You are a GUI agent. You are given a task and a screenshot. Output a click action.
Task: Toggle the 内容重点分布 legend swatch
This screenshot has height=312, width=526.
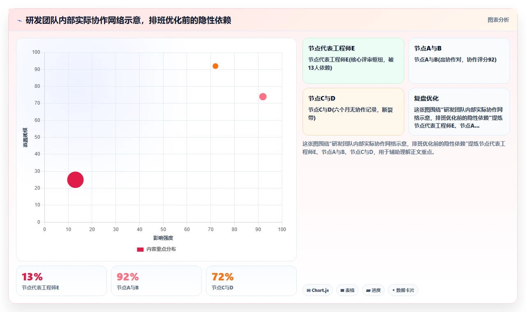coord(140,249)
